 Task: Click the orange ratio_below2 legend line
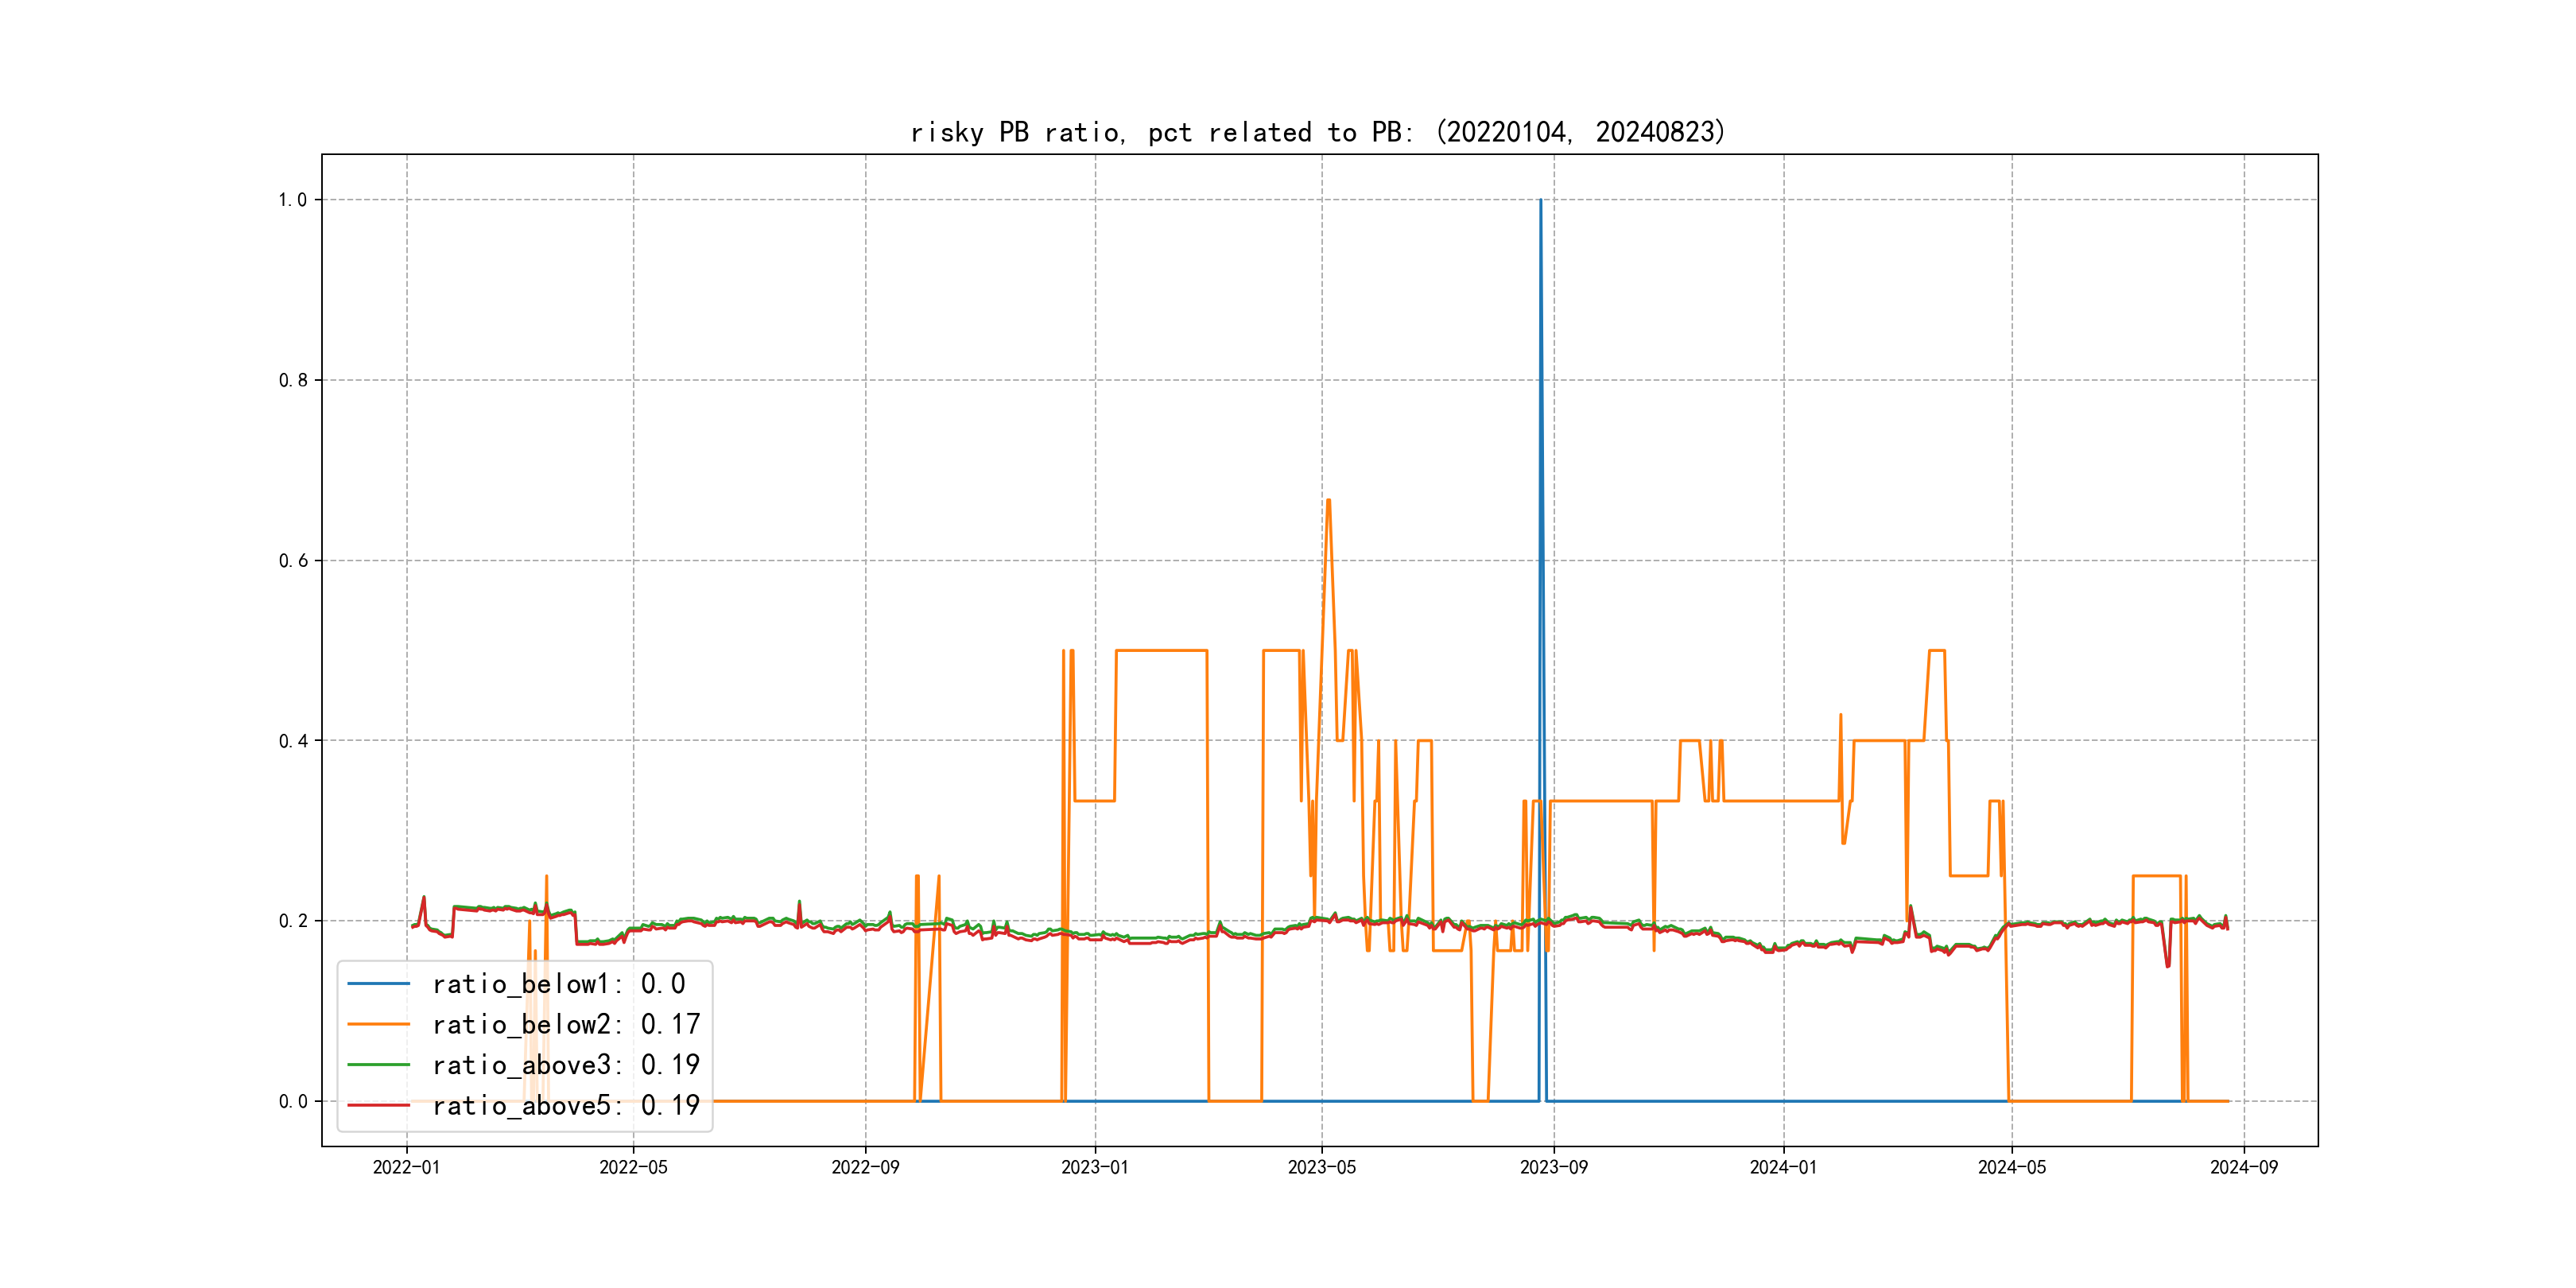click(x=378, y=1024)
